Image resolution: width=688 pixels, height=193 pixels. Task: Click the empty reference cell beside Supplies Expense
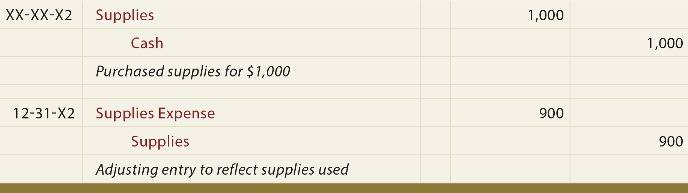click(435, 113)
